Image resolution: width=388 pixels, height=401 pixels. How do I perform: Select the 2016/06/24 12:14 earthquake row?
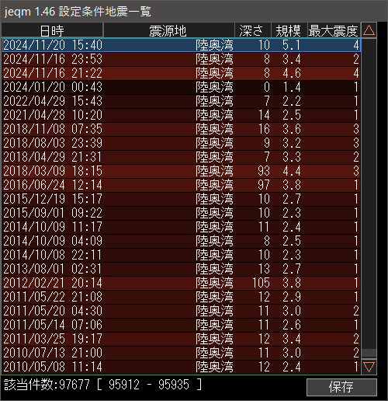point(182,185)
